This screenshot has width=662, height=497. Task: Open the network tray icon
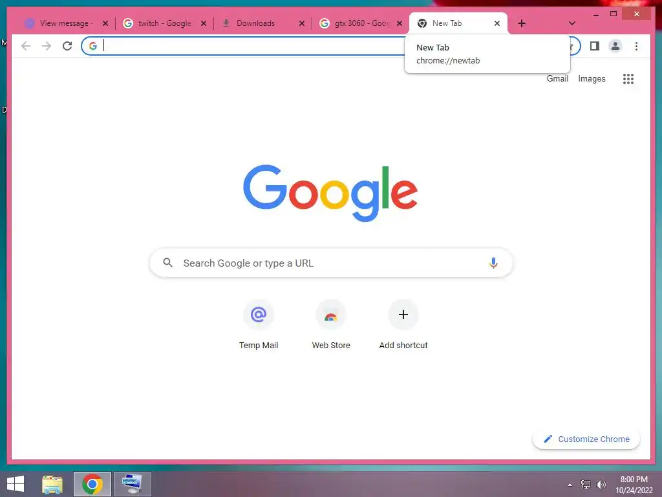586,485
